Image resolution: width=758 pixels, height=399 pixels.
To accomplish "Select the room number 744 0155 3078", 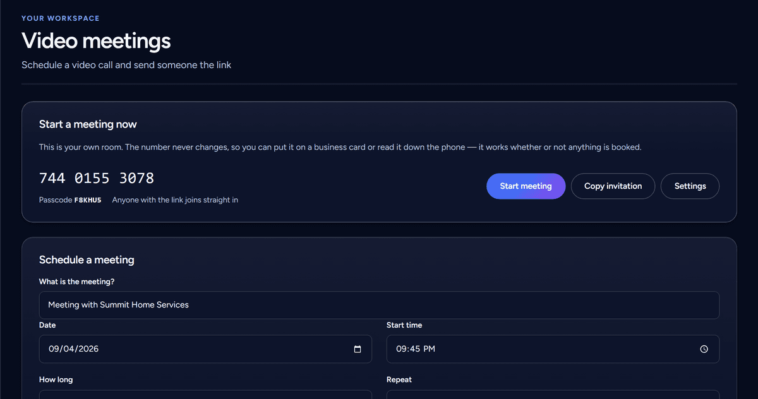I will point(97,178).
